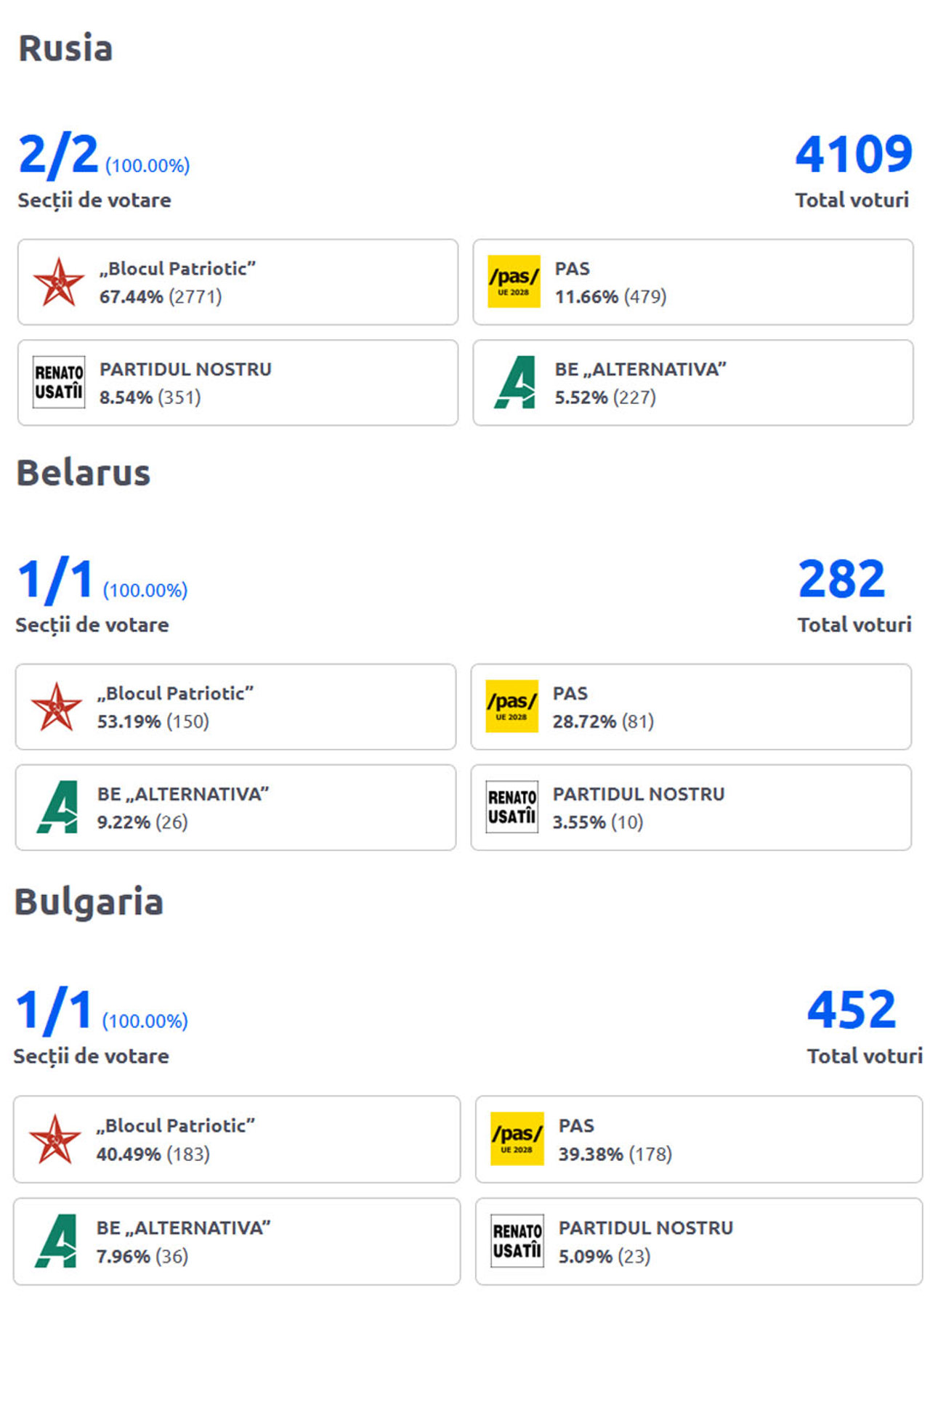This screenshot has height=1421, width=930.
Task: Click the 2/2 polling stations count
Action: (x=58, y=155)
